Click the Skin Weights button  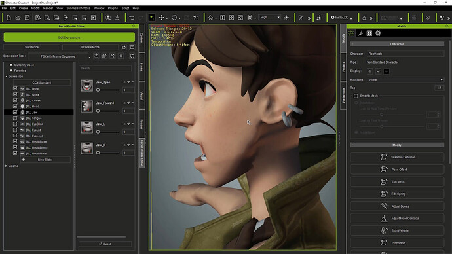pyautogui.click(x=397, y=230)
